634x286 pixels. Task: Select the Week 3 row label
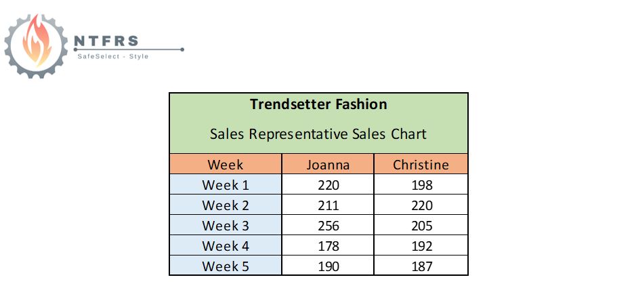coord(225,225)
